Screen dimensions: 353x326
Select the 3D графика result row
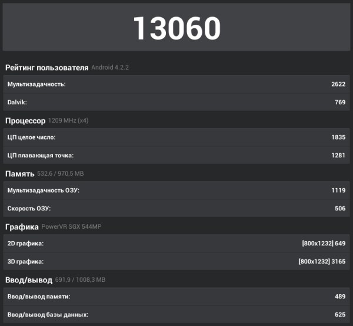pyautogui.click(x=176, y=261)
